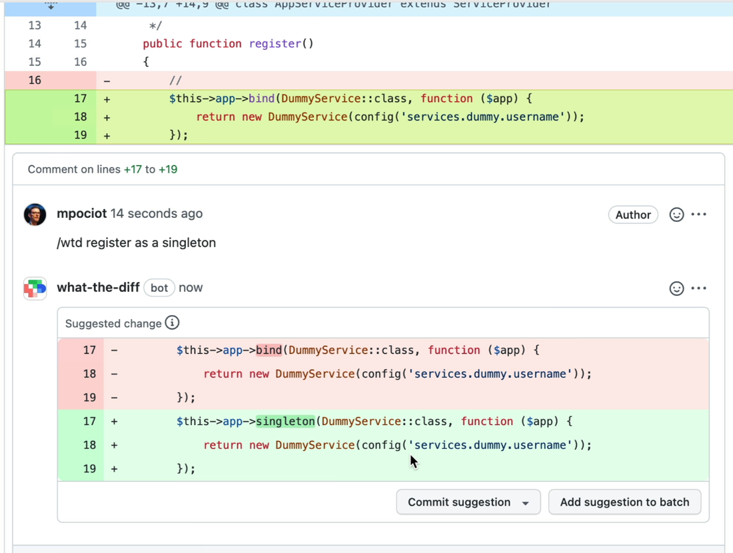Open mpociot's avatar profile picture

coord(35,215)
